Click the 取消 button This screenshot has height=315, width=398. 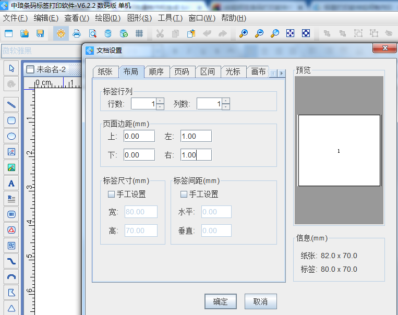tap(260, 301)
